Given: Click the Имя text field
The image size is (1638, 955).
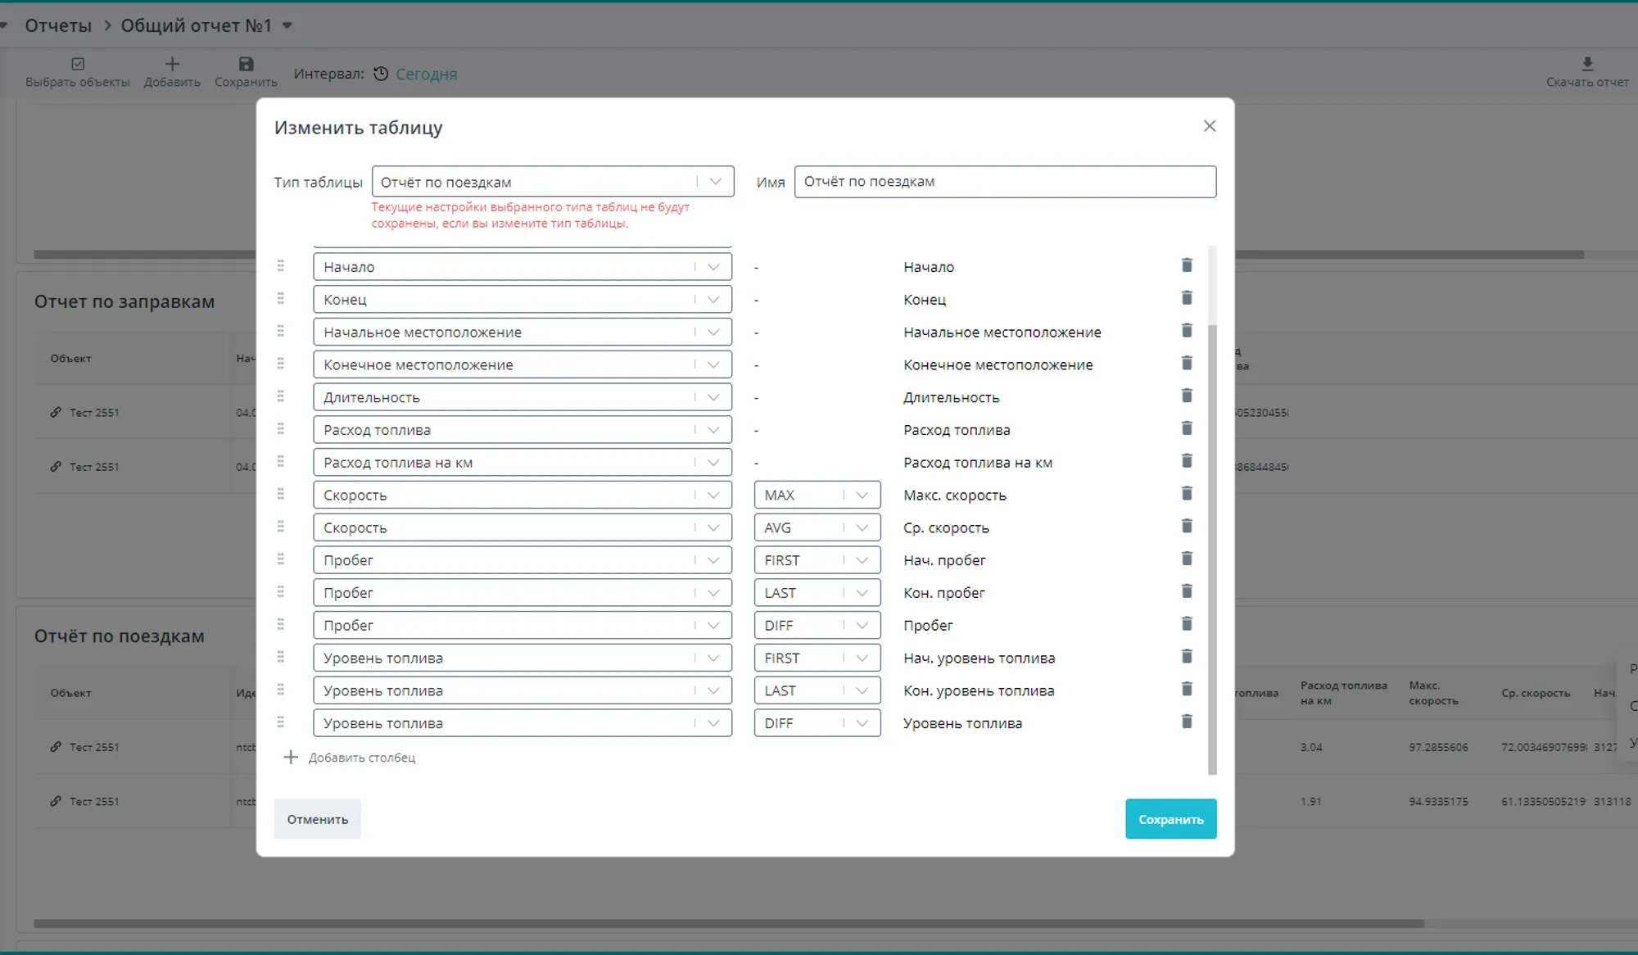Looking at the screenshot, I should tap(1004, 182).
